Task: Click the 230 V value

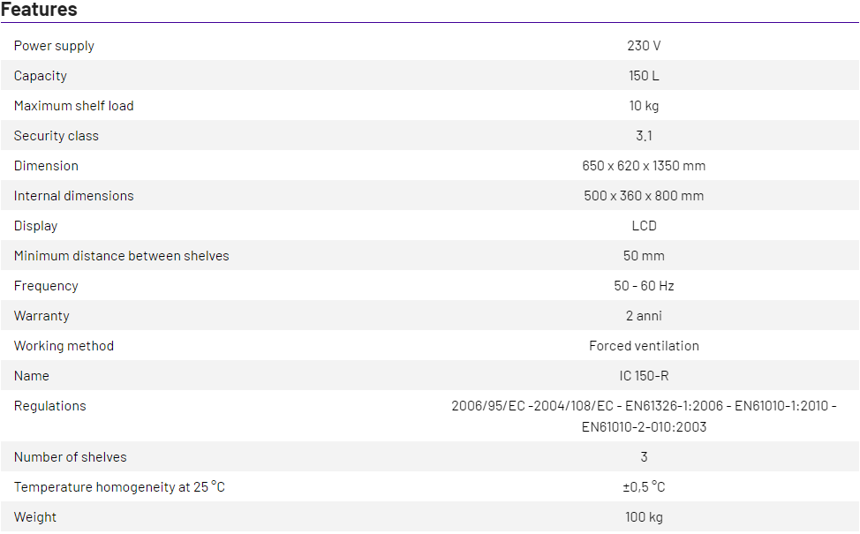Action: coord(644,46)
